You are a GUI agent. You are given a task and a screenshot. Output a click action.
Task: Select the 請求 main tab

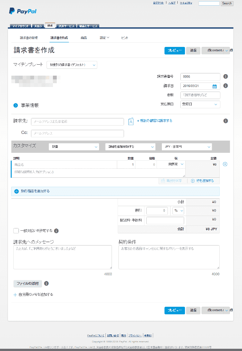click(x=50, y=25)
